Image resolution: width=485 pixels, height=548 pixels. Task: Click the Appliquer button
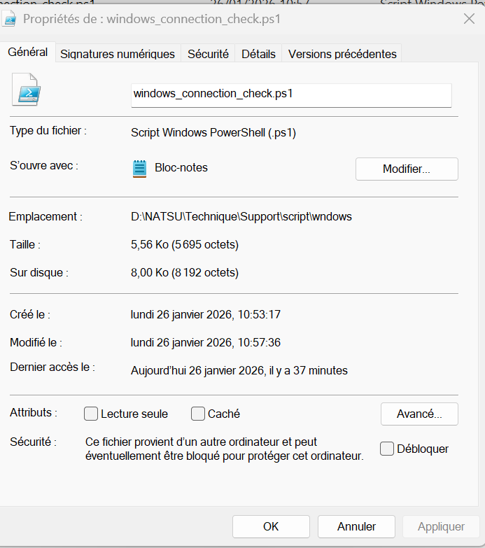pyautogui.click(x=441, y=526)
